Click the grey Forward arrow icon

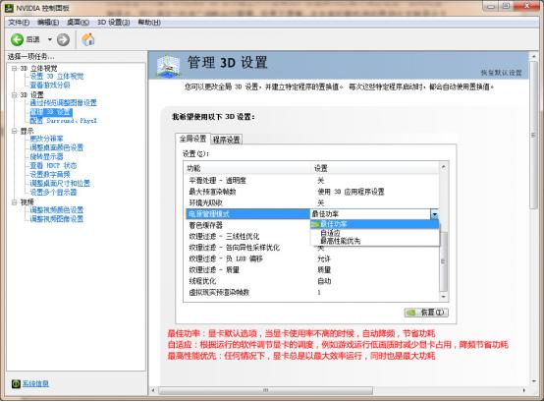[x=63, y=39]
